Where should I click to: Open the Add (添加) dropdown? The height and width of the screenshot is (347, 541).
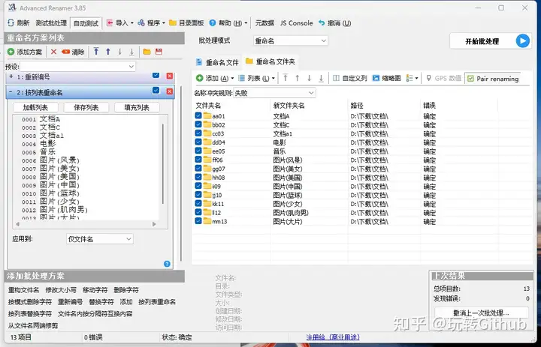[x=215, y=79]
